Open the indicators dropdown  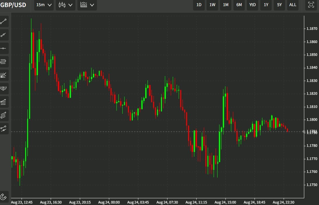coord(87,5)
